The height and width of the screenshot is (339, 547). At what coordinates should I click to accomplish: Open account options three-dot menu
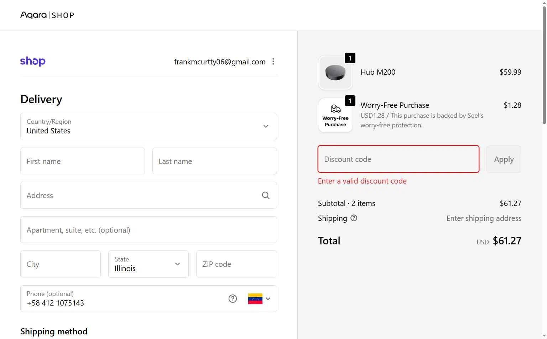click(273, 62)
